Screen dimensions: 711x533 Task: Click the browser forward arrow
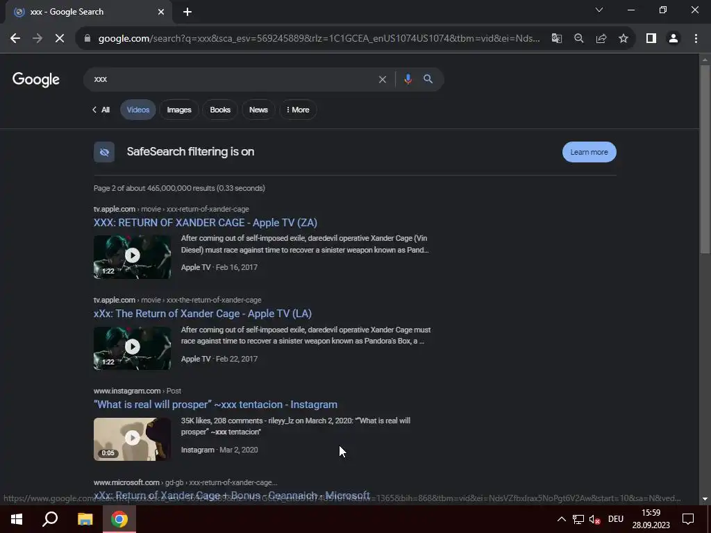click(37, 39)
